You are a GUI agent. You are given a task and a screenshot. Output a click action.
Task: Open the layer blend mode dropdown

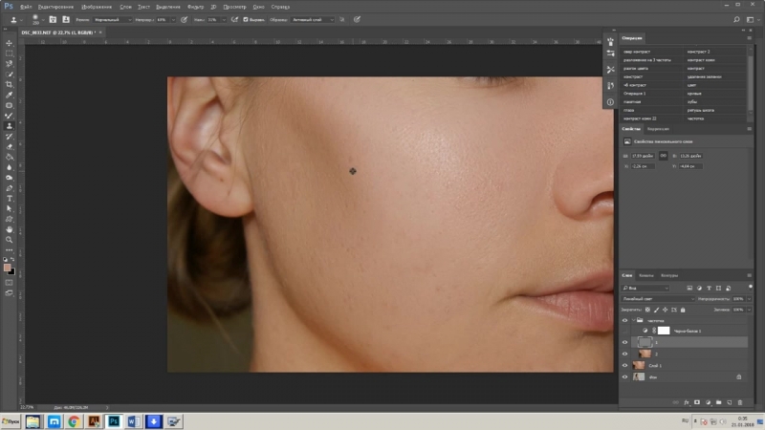coord(656,298)
